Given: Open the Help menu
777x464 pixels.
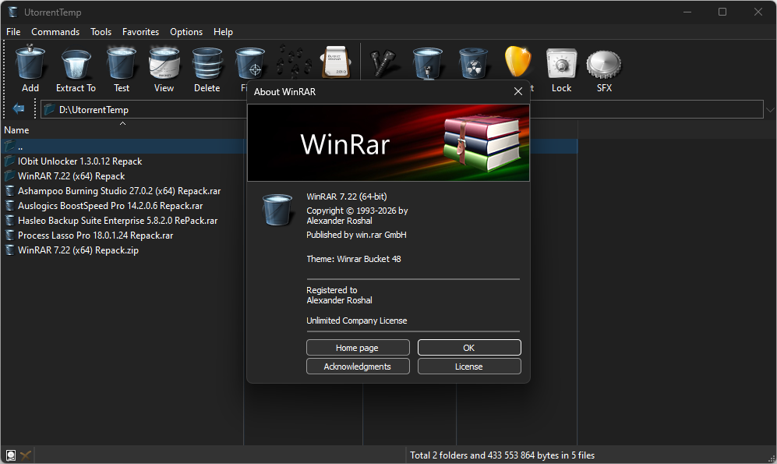Looking at the screenshot, I should click(x=223, y=32).
